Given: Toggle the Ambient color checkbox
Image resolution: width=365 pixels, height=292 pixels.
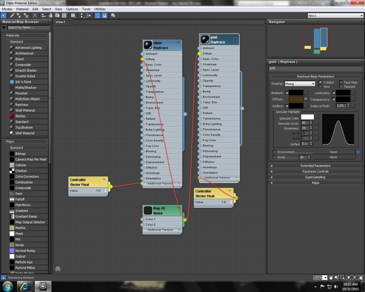Looking at the screenshot, I should click(287, 93).
